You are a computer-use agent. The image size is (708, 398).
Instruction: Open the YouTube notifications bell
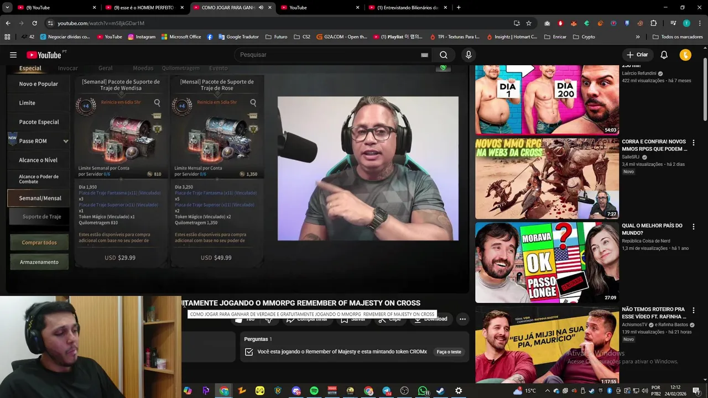(x=664, y=55)
